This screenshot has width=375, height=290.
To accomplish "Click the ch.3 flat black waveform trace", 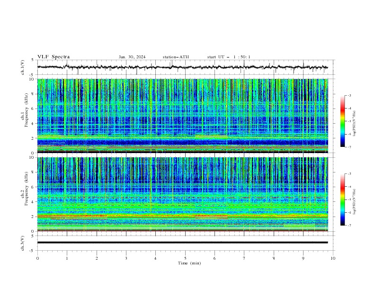I will [182, 243].
